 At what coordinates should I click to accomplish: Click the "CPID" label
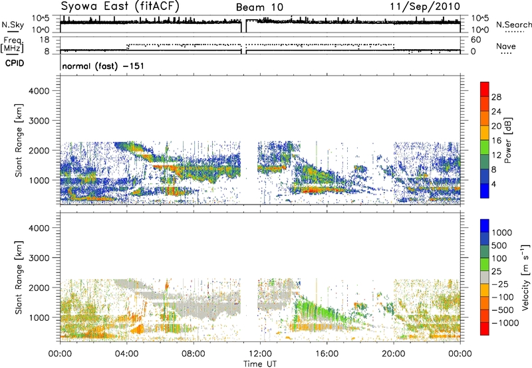point(15,63)
